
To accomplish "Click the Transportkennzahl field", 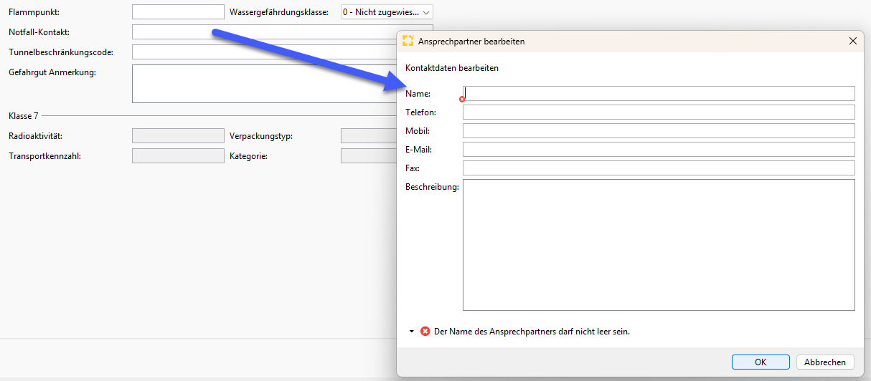I will coord(178,156).
